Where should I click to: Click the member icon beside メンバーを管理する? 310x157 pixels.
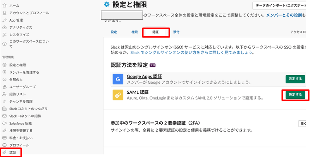click(x=4, y=72)
